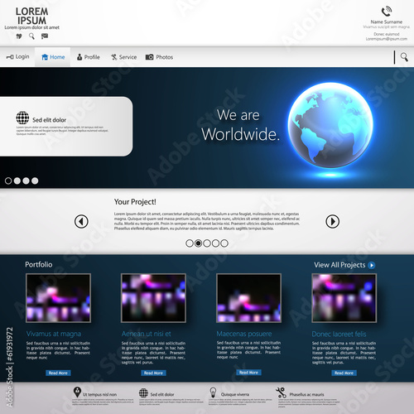Click the envelope mail icon under logo
414x414 pixels.
pyautogui.click(x=45, y=36)
